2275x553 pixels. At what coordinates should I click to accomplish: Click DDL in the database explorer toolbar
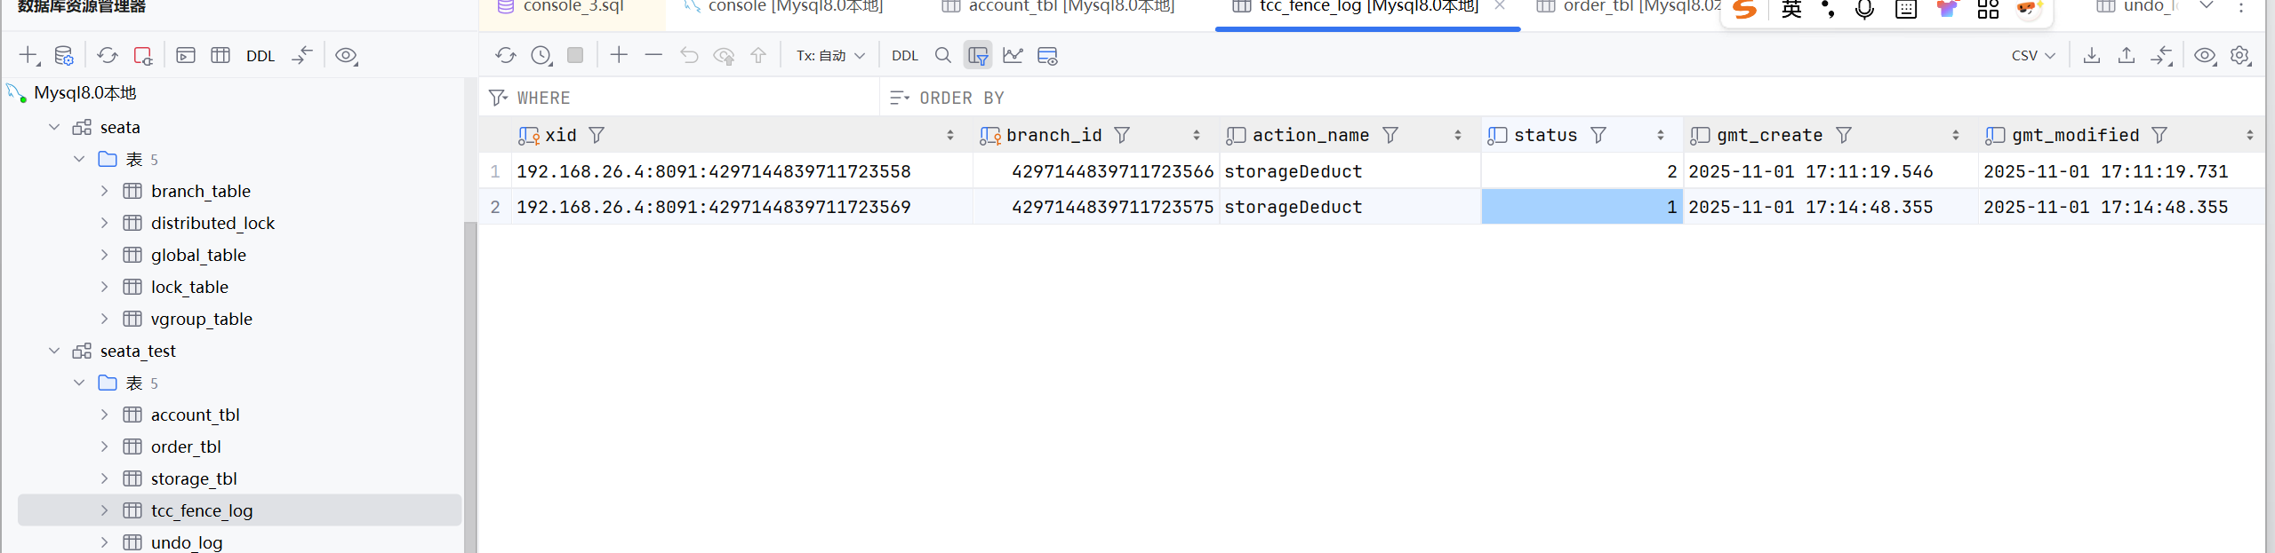pos(260,56)
